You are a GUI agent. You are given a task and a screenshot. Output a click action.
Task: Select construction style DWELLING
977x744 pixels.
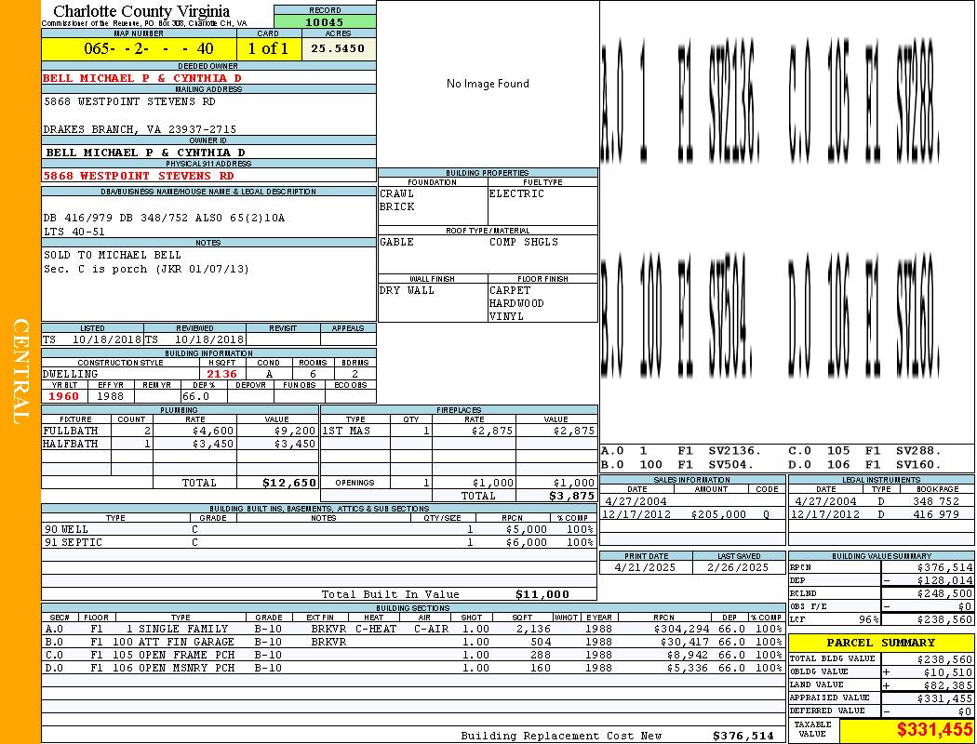tap(71, 374)
